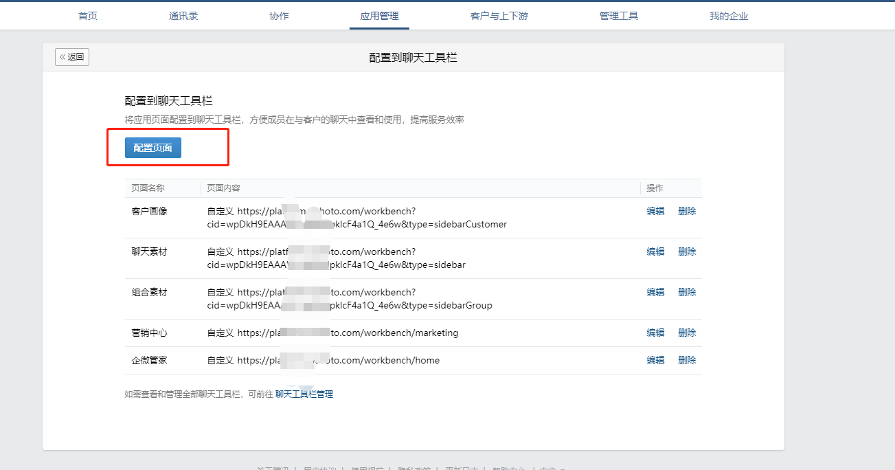Click the 配置页面 button
This screenshot has width=895, height=470.
pyautogui.click(x=153, y=148)
